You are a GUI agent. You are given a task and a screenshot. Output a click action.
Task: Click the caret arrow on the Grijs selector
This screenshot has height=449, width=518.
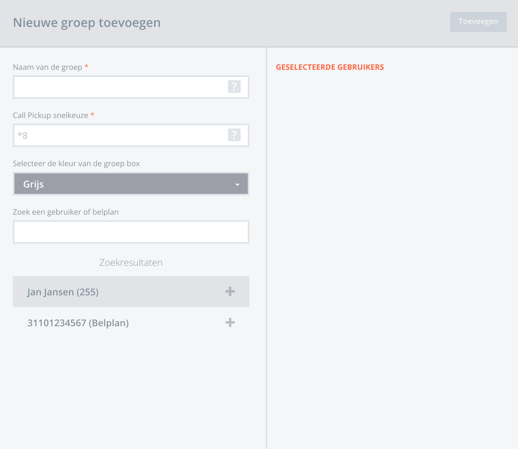pos(238,185)
